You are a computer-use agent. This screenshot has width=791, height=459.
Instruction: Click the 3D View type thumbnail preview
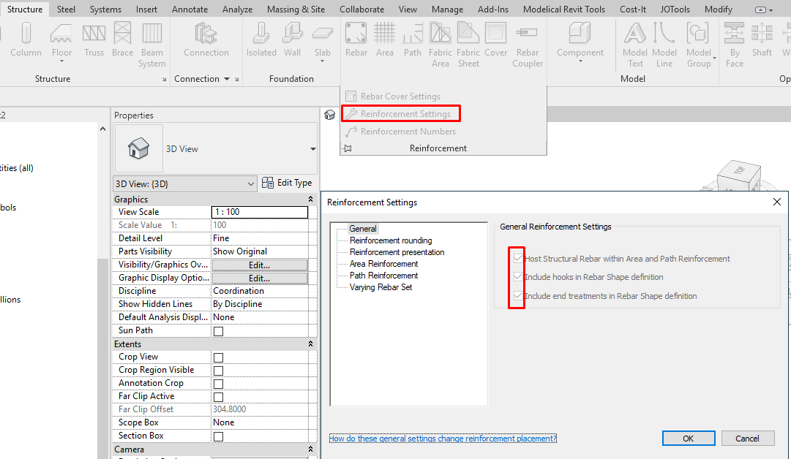click(x=139, y=148)
